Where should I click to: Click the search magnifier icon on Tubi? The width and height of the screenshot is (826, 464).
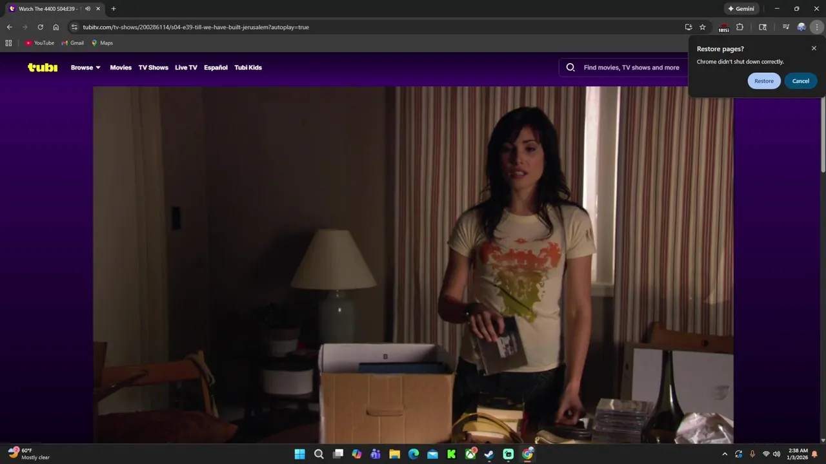tap(570, 67)
